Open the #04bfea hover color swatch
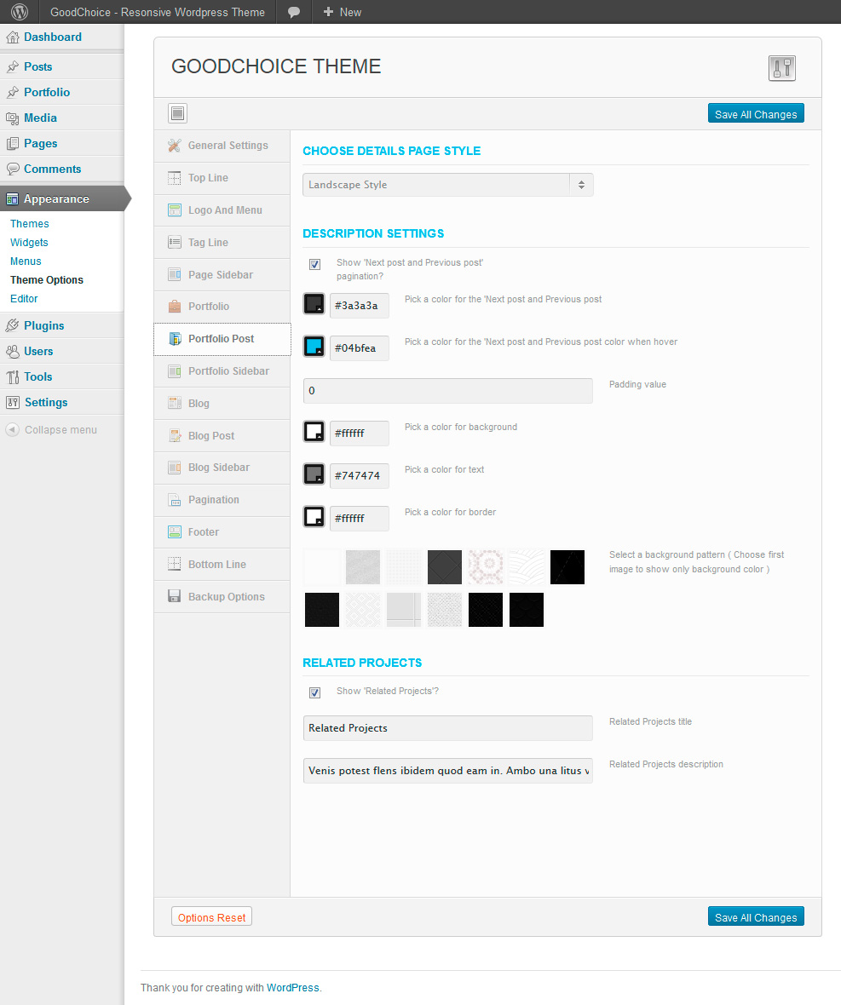This screenshot has width=841, height=1005. pos(314,347)
